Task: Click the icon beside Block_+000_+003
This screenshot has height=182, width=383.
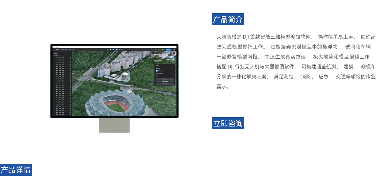Action: 70,64
